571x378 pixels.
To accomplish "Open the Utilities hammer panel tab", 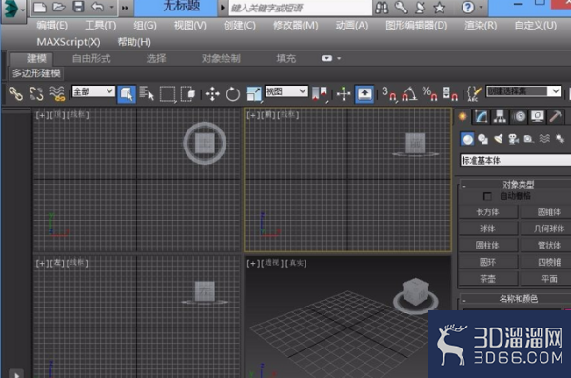I will [556, 117].
